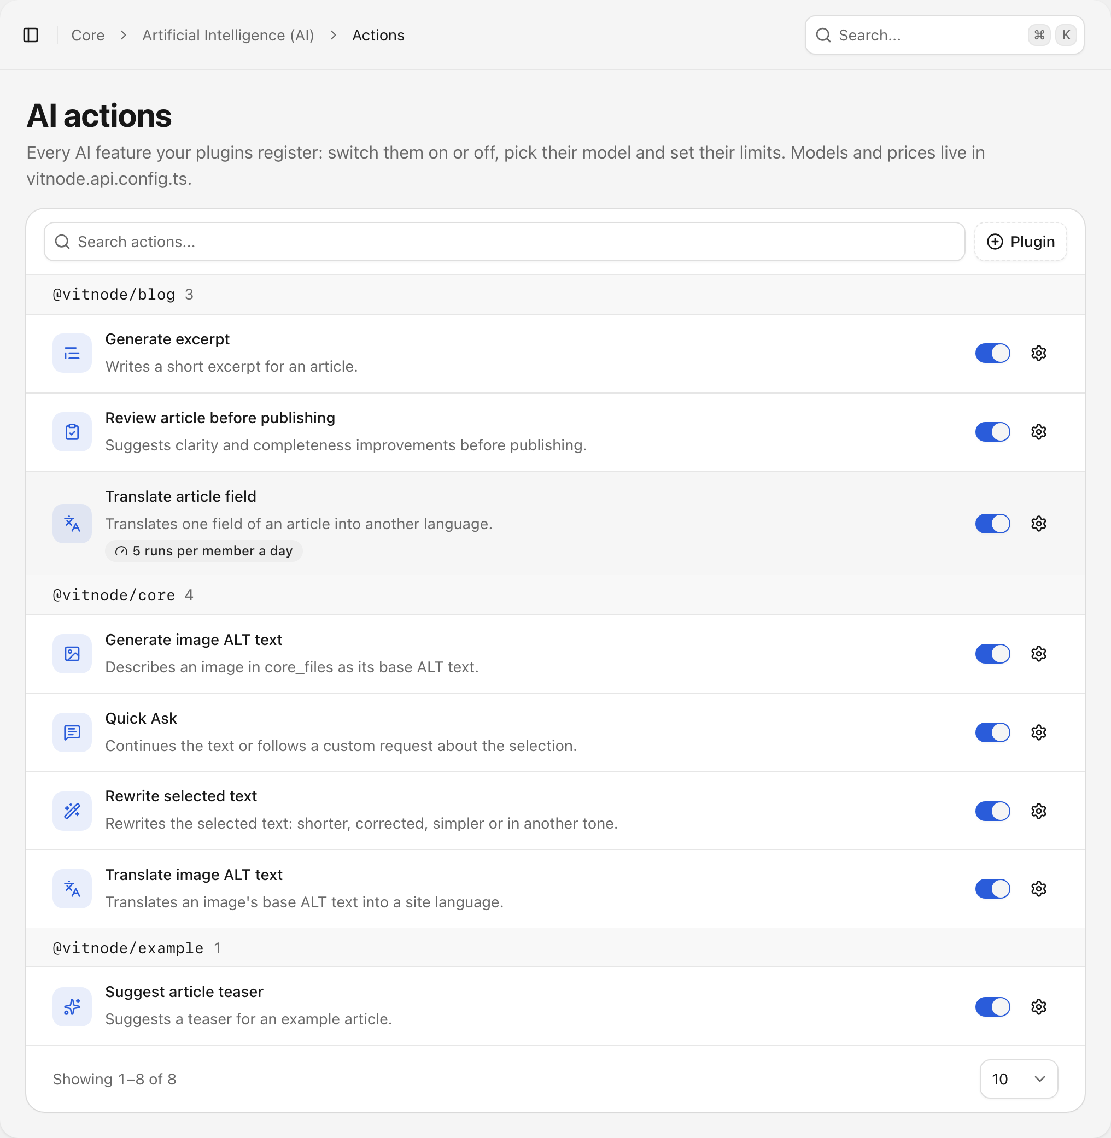Toggle the Translate article field switch
The image size is (1111, 1138).
pyautogui.click(x=992, y=523)
